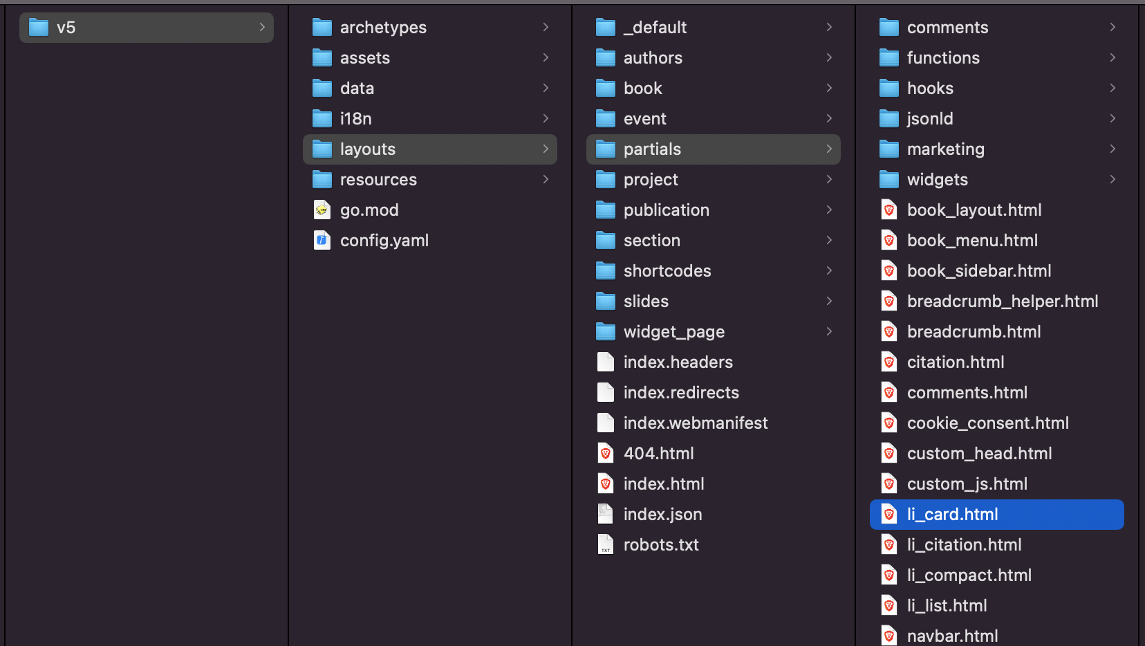Select the custom_js.html file name
The height and width of the screenshot is (646, 1145).
967,484
